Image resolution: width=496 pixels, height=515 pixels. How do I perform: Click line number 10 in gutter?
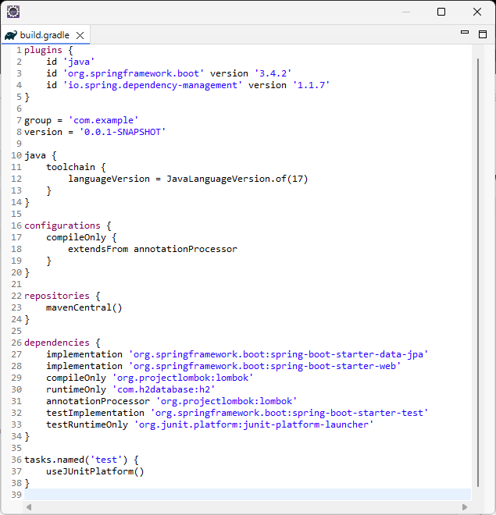click(16, 155)
